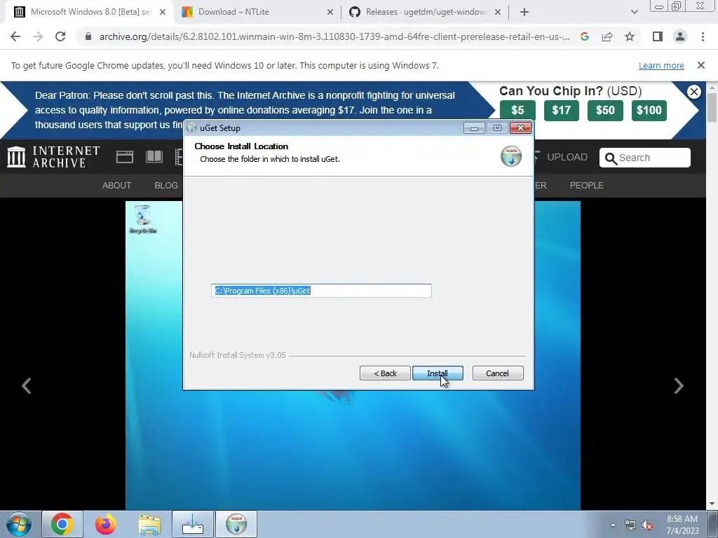The image size is (718, 538).
Task: Open the taskbar clock showing 8:58 AM
Action: [682, 525]
